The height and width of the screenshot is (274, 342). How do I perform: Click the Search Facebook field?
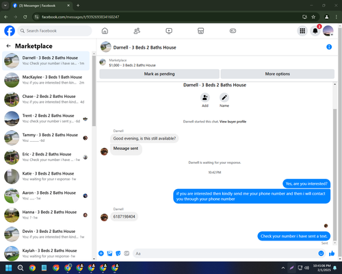coord(55,31)
